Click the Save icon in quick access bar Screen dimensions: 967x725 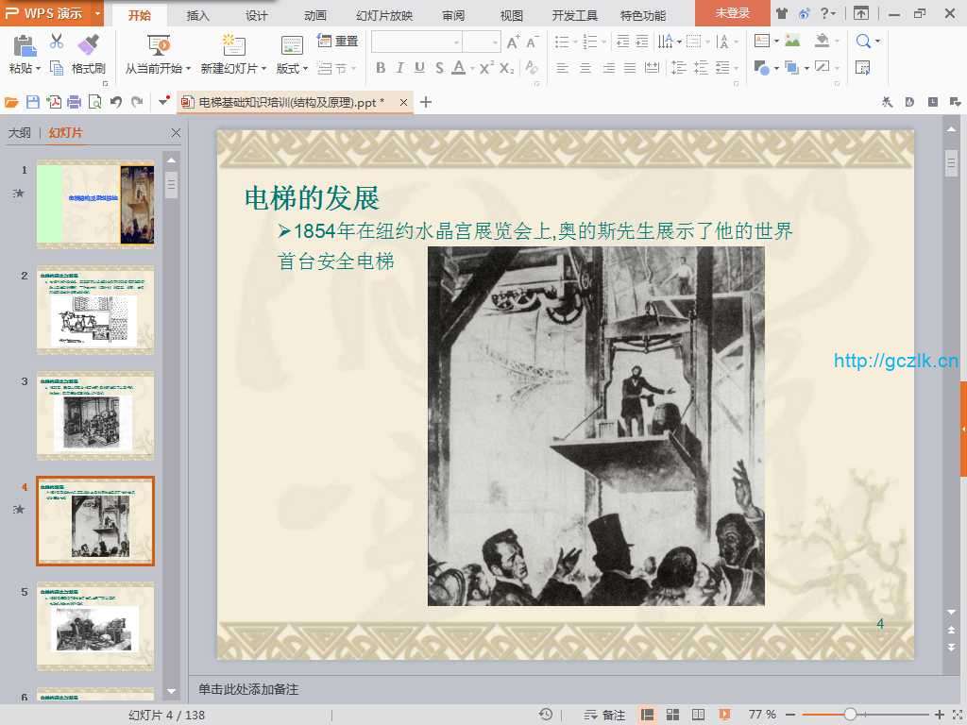point(33,102)
